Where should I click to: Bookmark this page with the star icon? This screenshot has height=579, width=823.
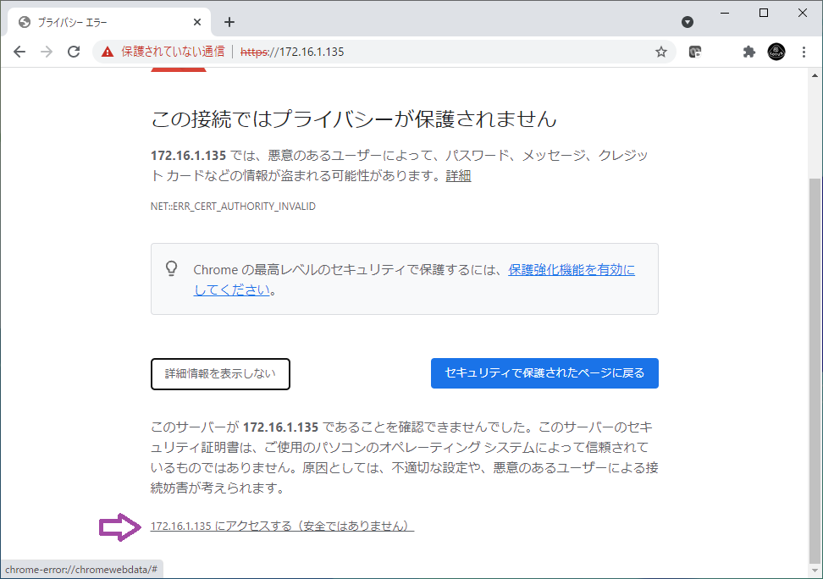(660, 52)
